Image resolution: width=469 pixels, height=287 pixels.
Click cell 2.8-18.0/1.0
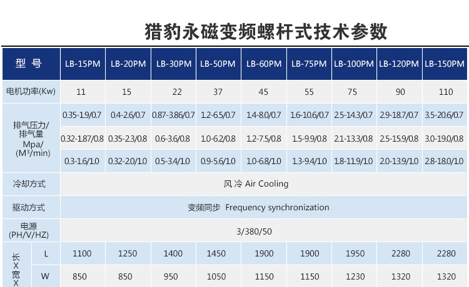pos(444,161)
